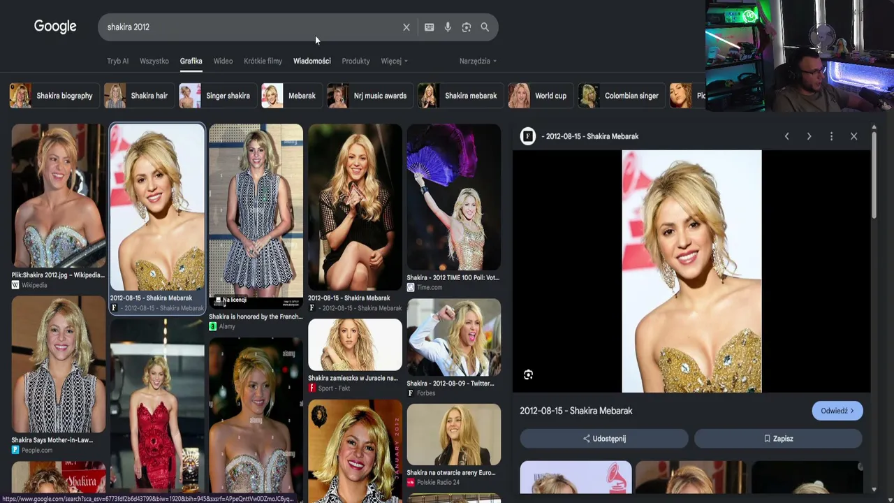
Task: Open the Wiadomości tab
Action: pyautogui.click(x=312, y=61)
